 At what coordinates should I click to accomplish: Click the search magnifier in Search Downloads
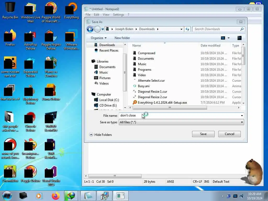tap(242, 29)
